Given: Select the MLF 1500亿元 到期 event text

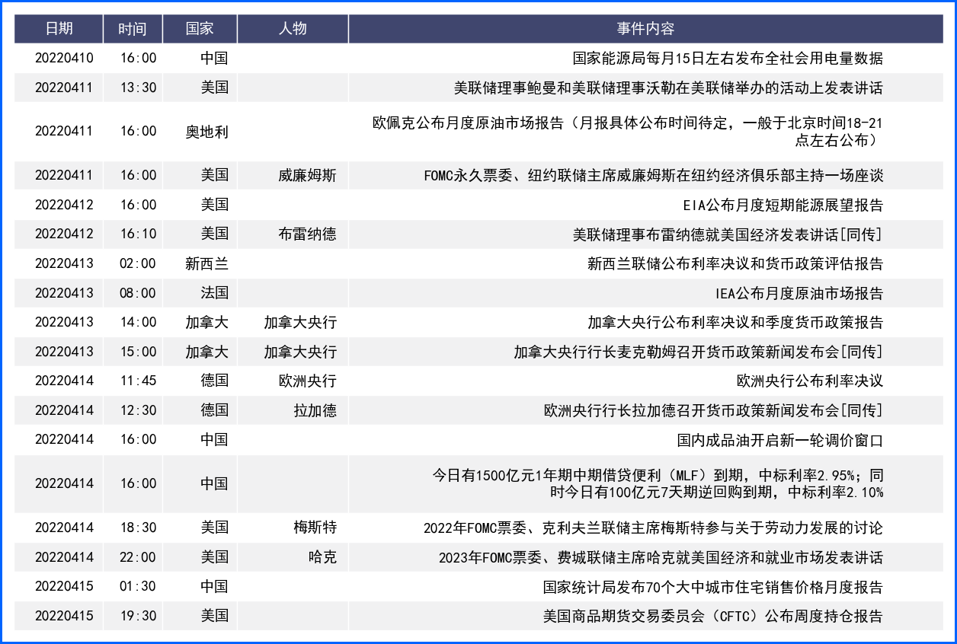Looking at the screenshot, I should tap(658, 484).
